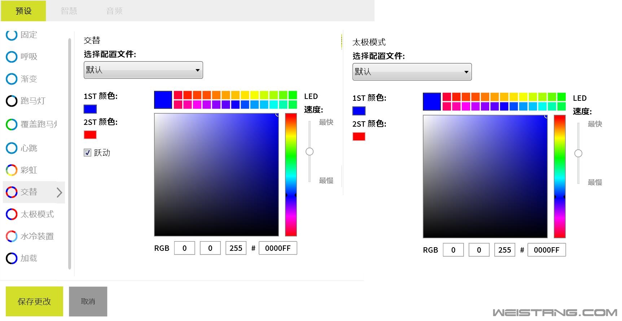Toggle the 跃动 checkbox
The width and height of the screenshot is (622, 321).
pyautogui.click(x=87, y=153)
